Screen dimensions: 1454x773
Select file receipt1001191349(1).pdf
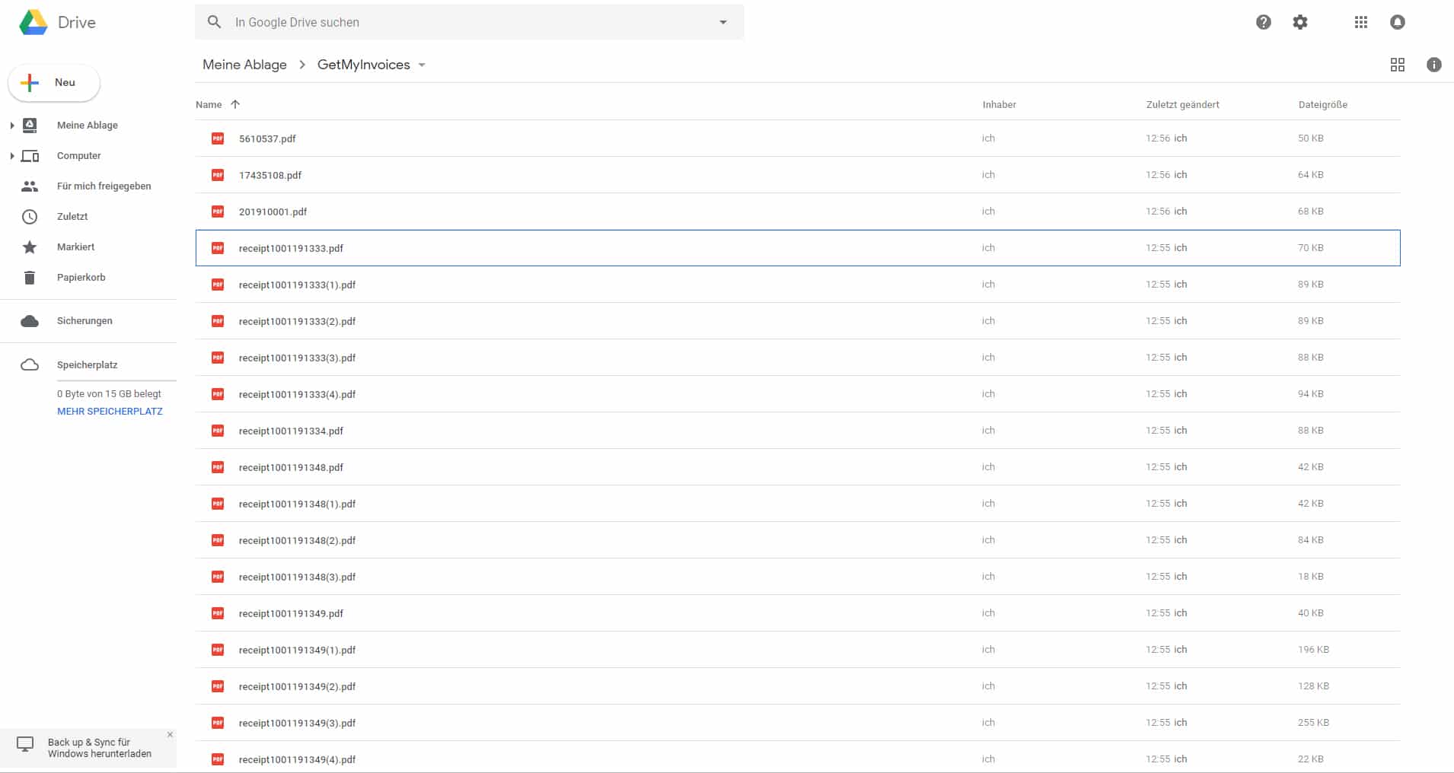pos(798,650)
